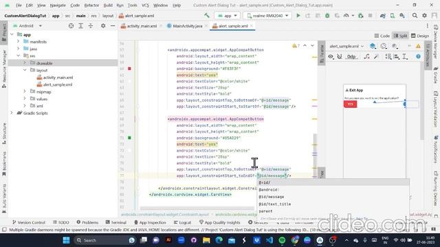Click infer constraints magic wand icon
Image resolution: width=440 pixels, height=247 pixels.
point(376,56)
